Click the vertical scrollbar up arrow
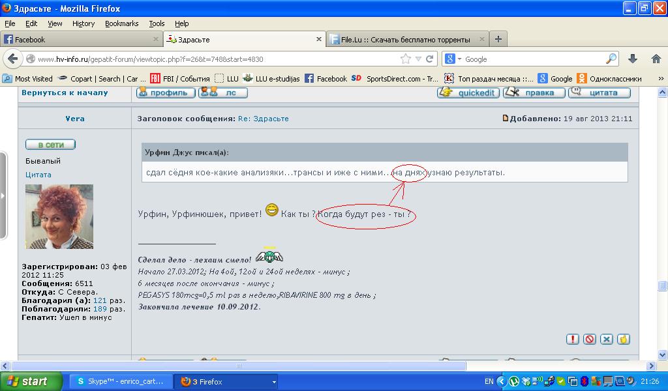 663,92
